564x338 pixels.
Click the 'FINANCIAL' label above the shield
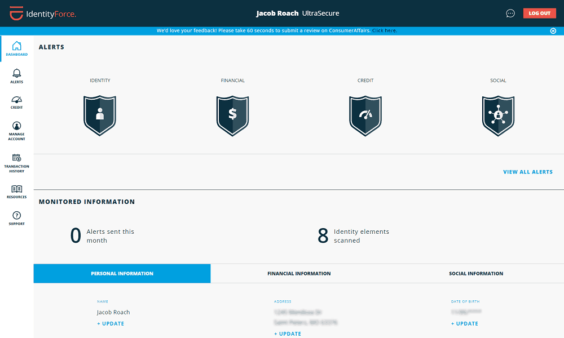pos(233,81)
